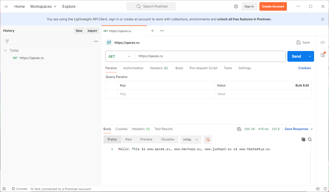Add a new request tab with plus icon

coord(153,31)
